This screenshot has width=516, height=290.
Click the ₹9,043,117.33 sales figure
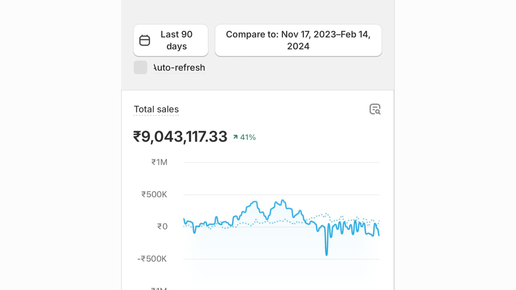pyautogui.click(x=180, y=136)
